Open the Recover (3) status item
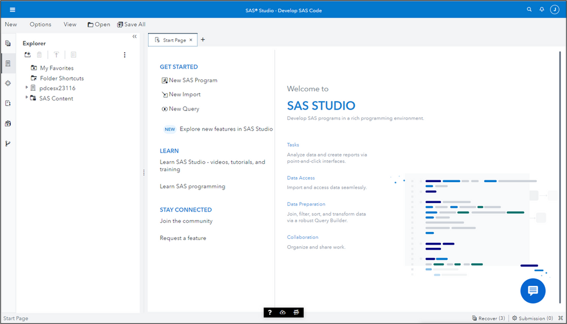567x324 pixels. tap(488, 318)
